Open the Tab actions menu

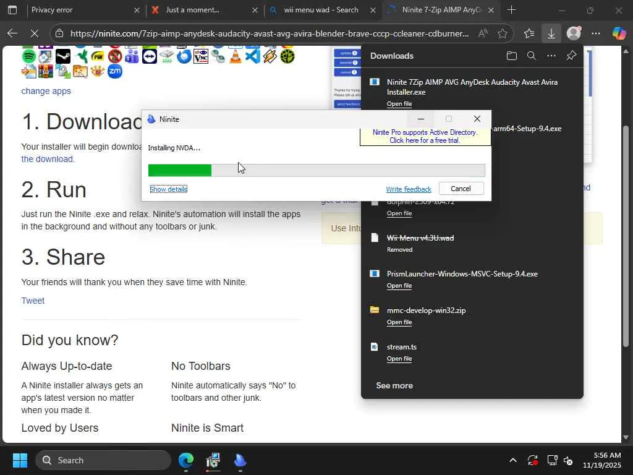coord(12,10)
